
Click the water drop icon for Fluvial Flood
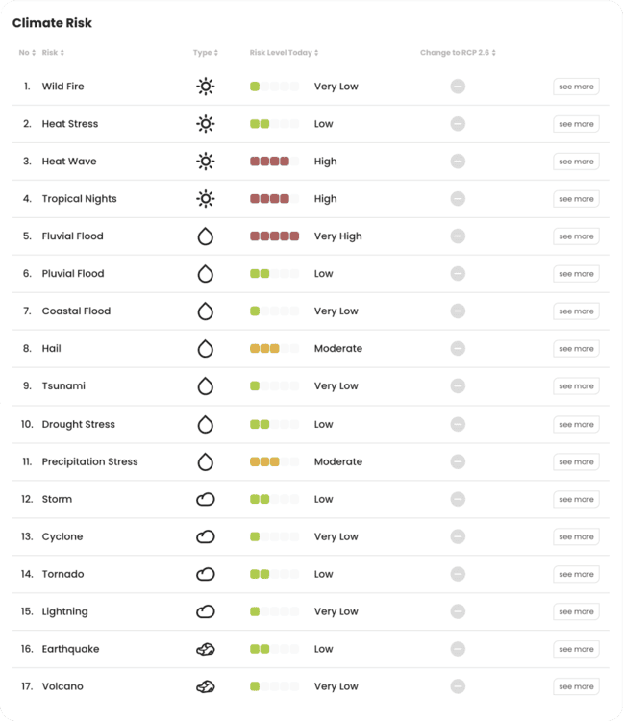coord(206,236)
